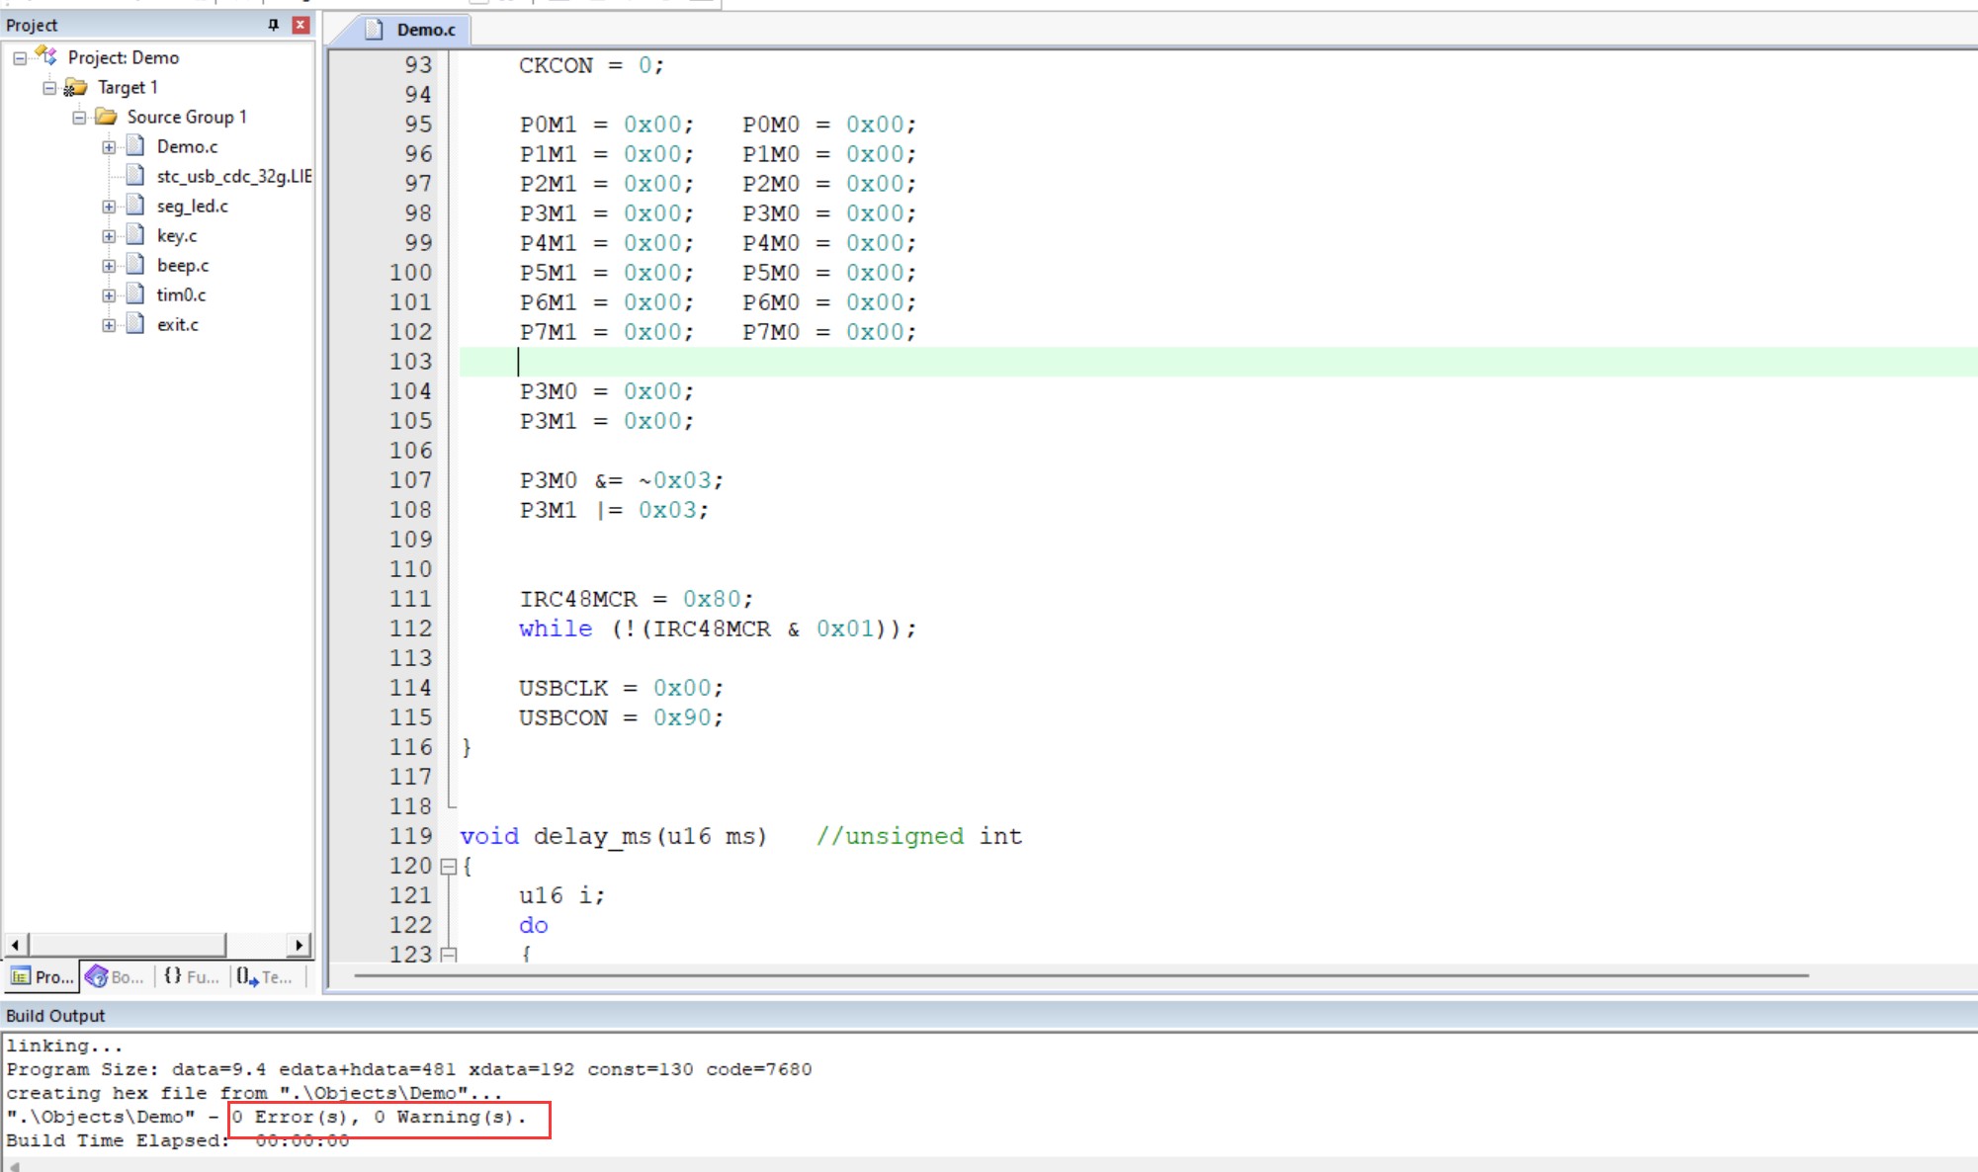Screen dimensions: 1978x1172
Task: Click line number 103 in the gutter
Action: coord(410,362)
